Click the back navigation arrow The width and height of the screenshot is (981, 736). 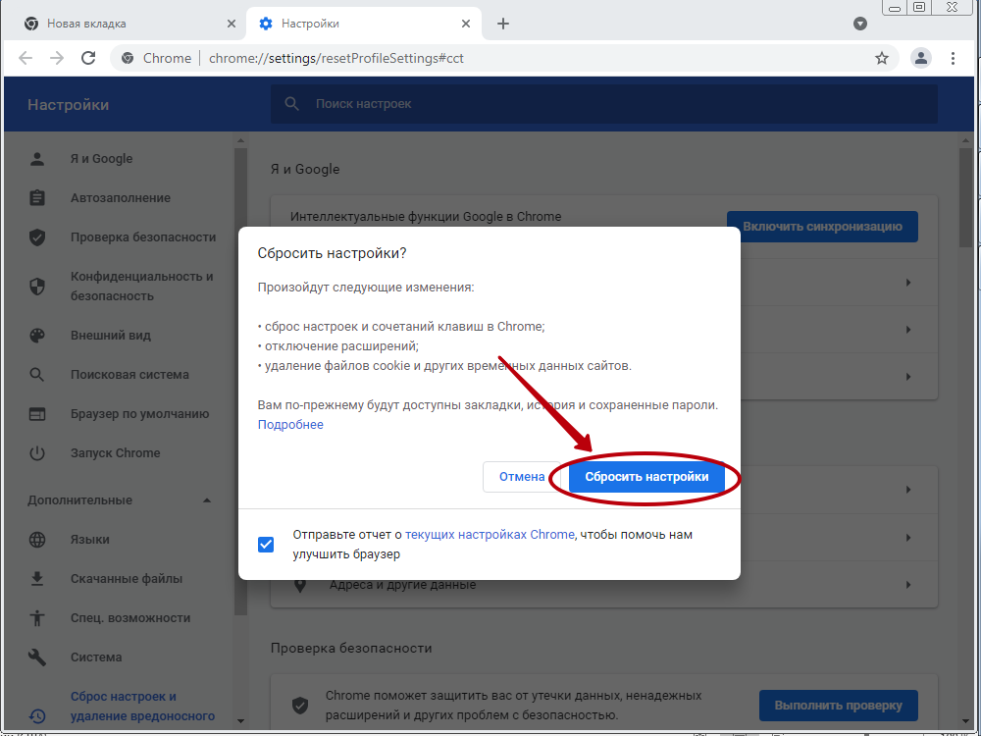(26, 58)
